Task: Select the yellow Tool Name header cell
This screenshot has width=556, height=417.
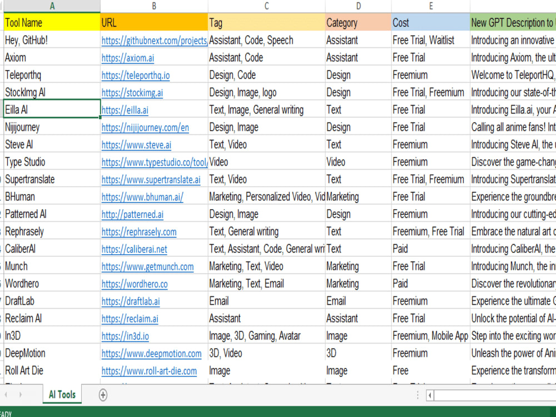Action: (x=52, y=22)
